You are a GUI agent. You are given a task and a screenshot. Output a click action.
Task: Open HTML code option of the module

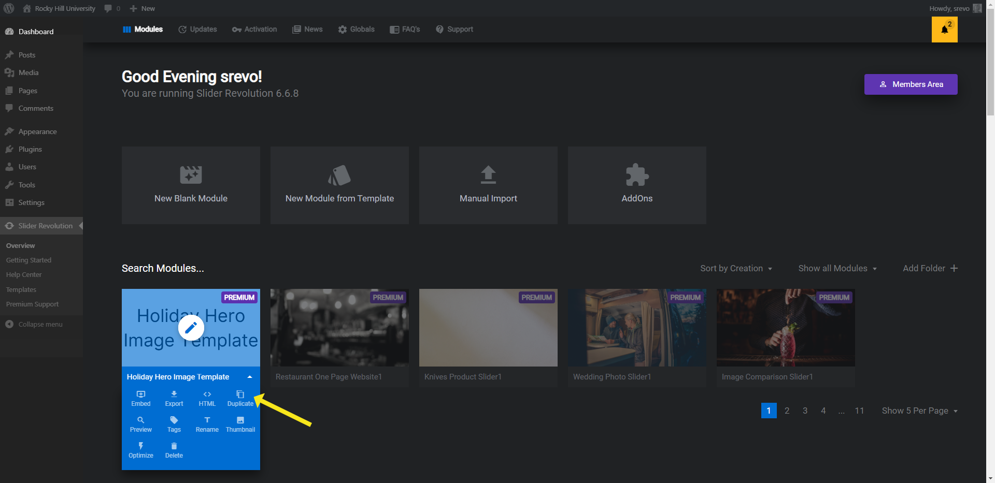207,399
